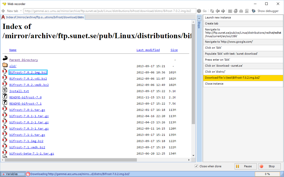This screenshot has height=177, width=284.
Task: Toggle the 'Close when done' checkbox
Action: [197, 166]
